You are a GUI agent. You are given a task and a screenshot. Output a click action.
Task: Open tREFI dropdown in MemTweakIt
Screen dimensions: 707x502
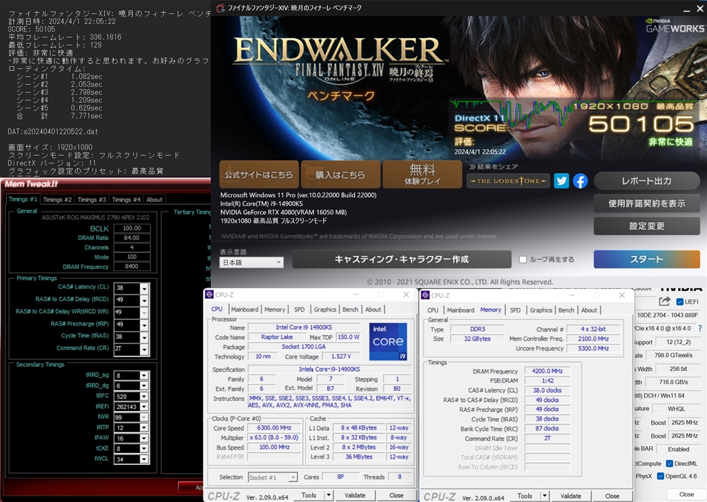coord(144,407)
